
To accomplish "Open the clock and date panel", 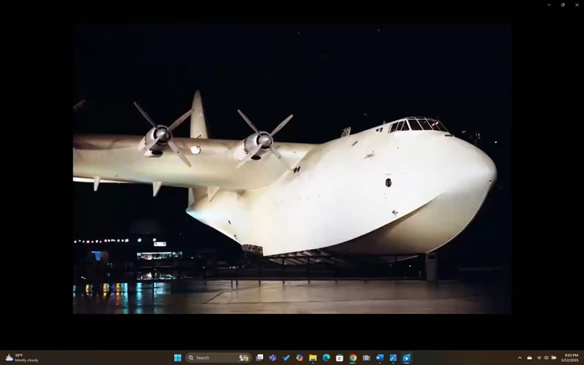I will coord(570,358).
